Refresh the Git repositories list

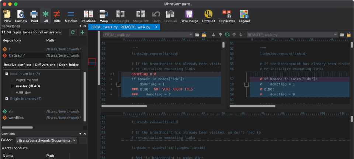click(73, 32)
